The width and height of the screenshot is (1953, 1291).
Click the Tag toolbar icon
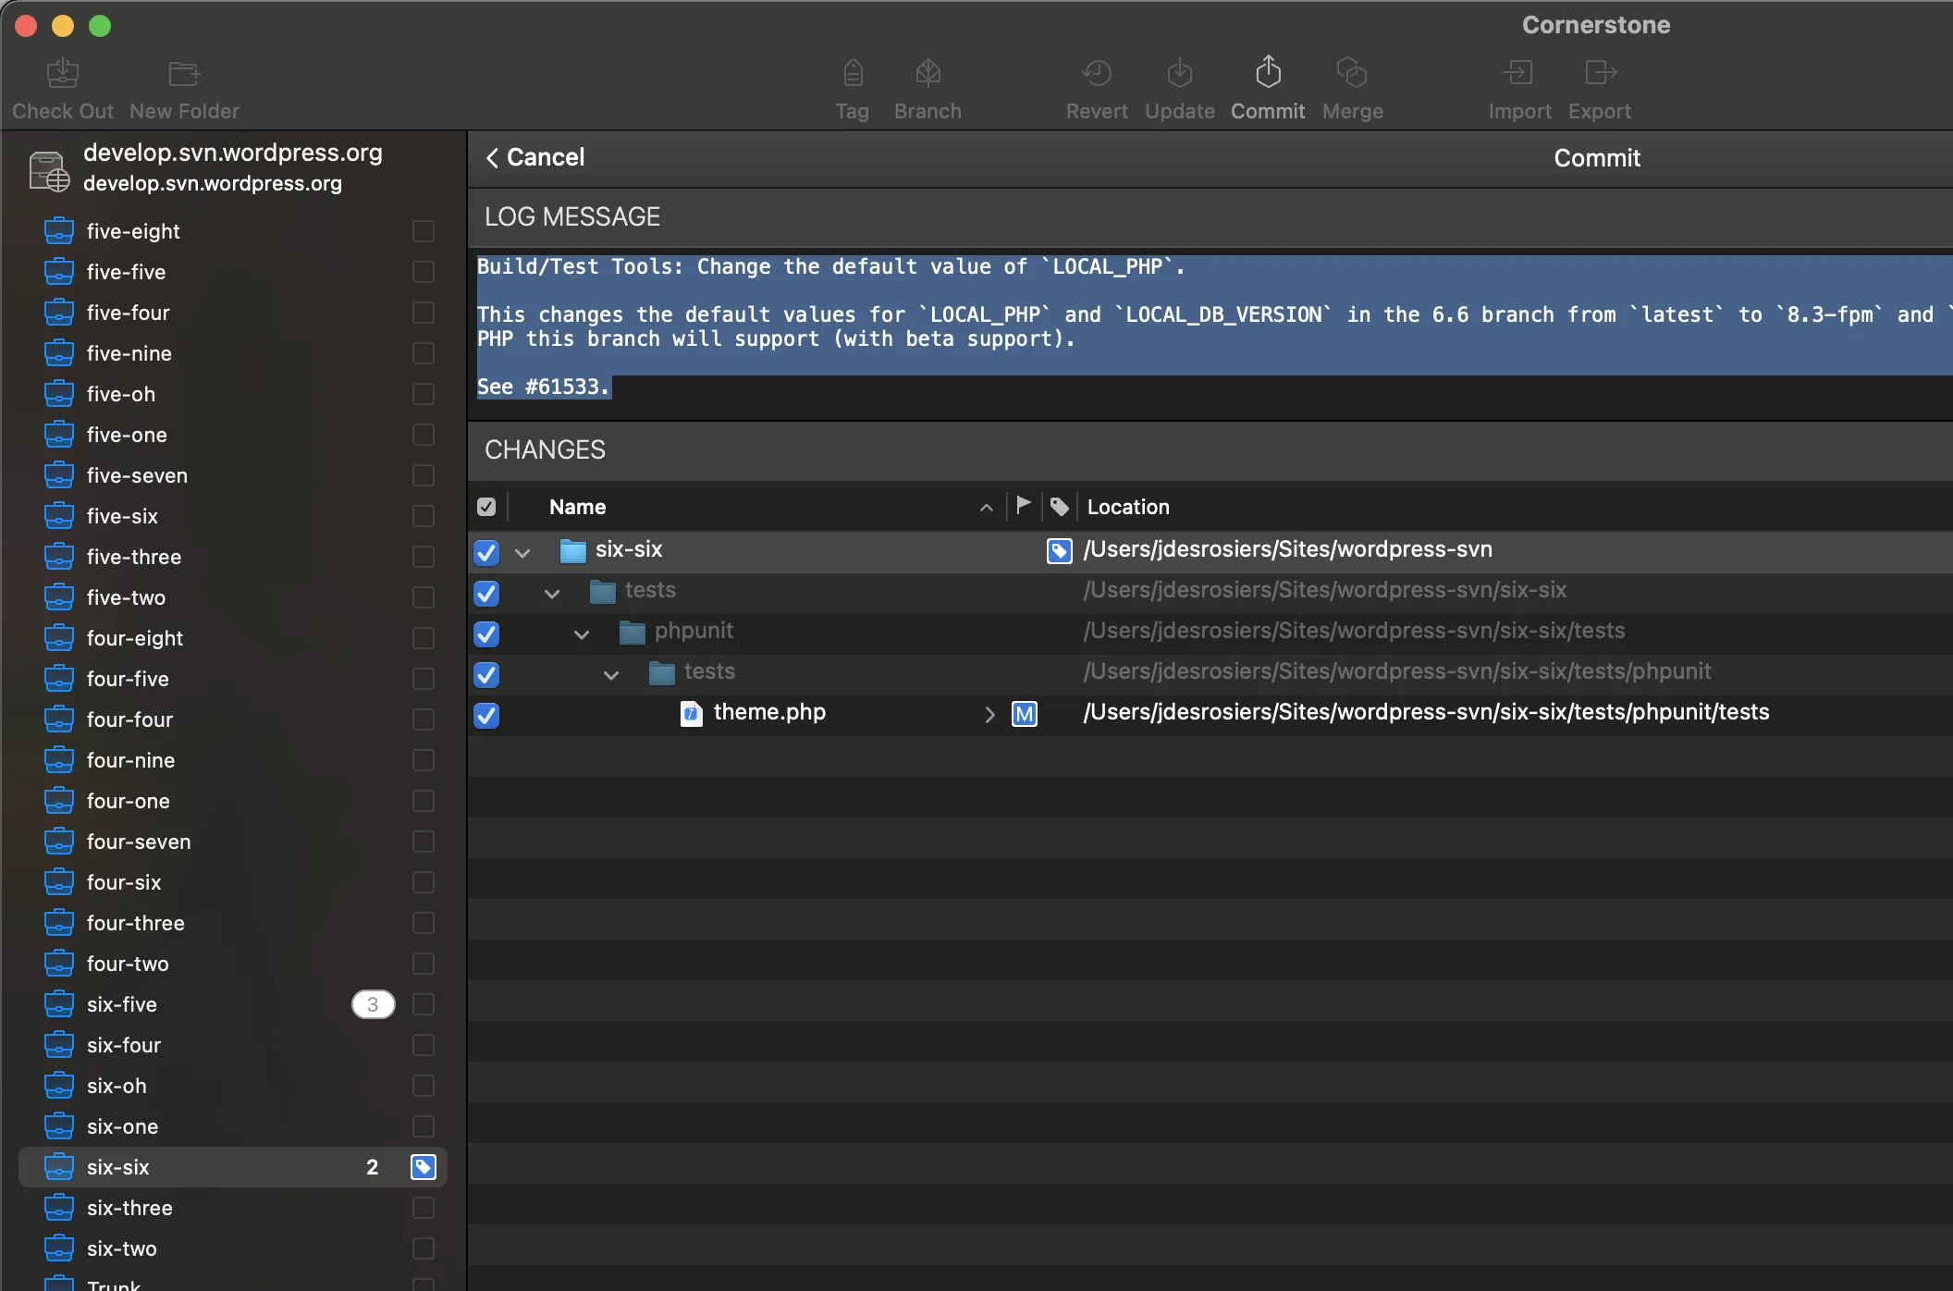[x=852, y=73]
